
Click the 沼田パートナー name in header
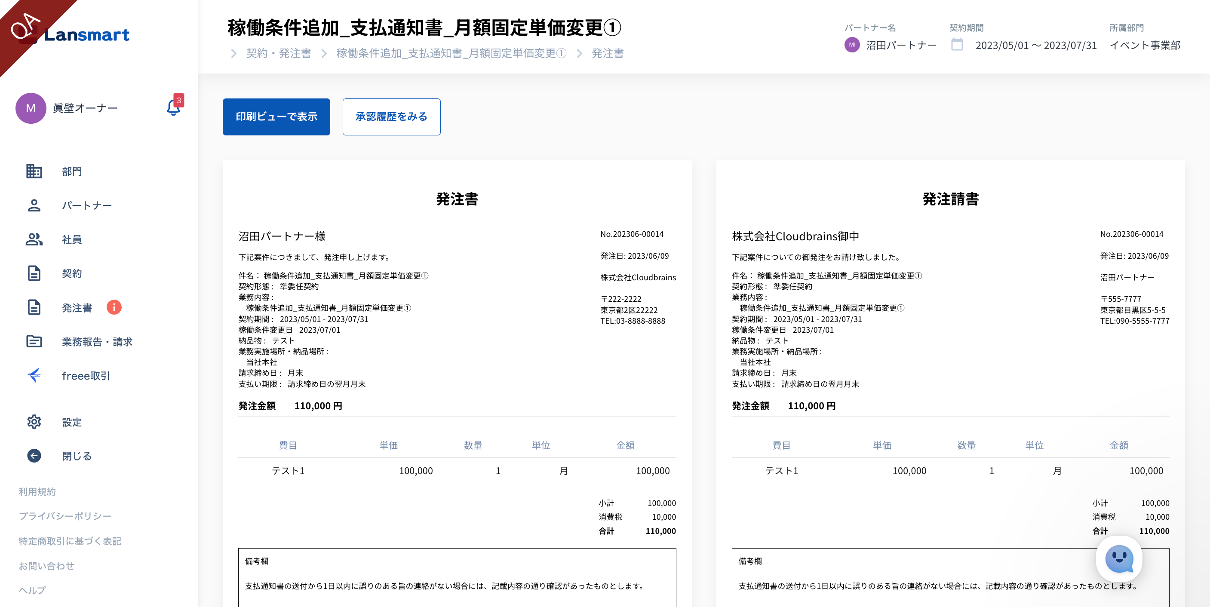click(901, 45)
